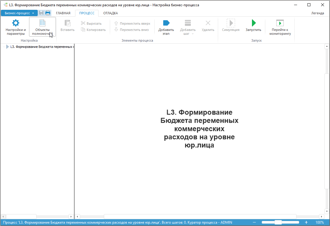Click the Объекты полномочий icon
The height and width of the screenshot is (226, 330).
pos(42,23)
